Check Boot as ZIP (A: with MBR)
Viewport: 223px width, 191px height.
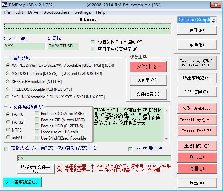[37, 120]
